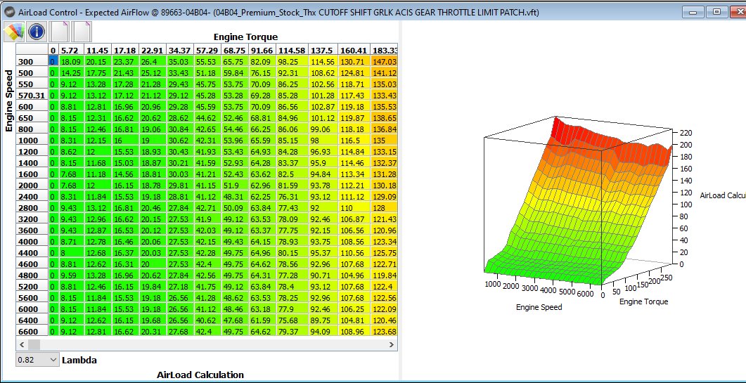Select cell 16 in row 1000
This screenshot has height=383, width=746.
(126, 141)
